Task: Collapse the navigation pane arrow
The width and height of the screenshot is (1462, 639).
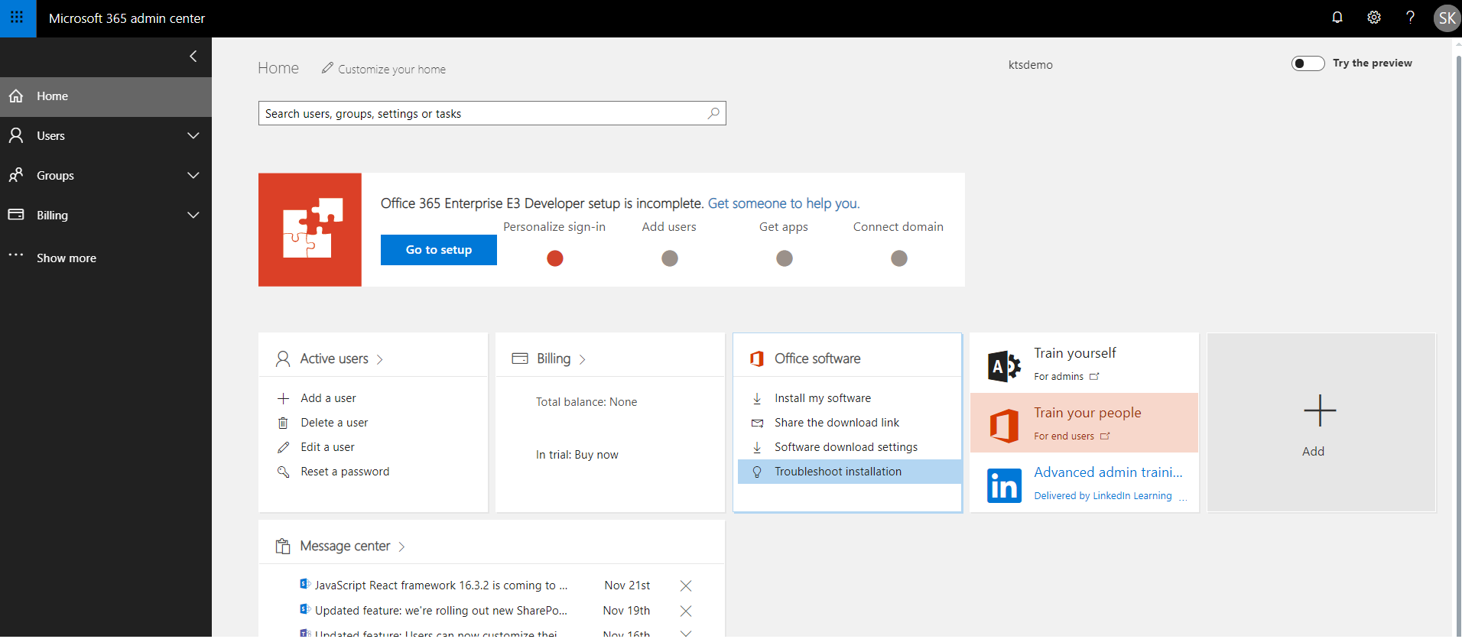Action: [193, 56]
